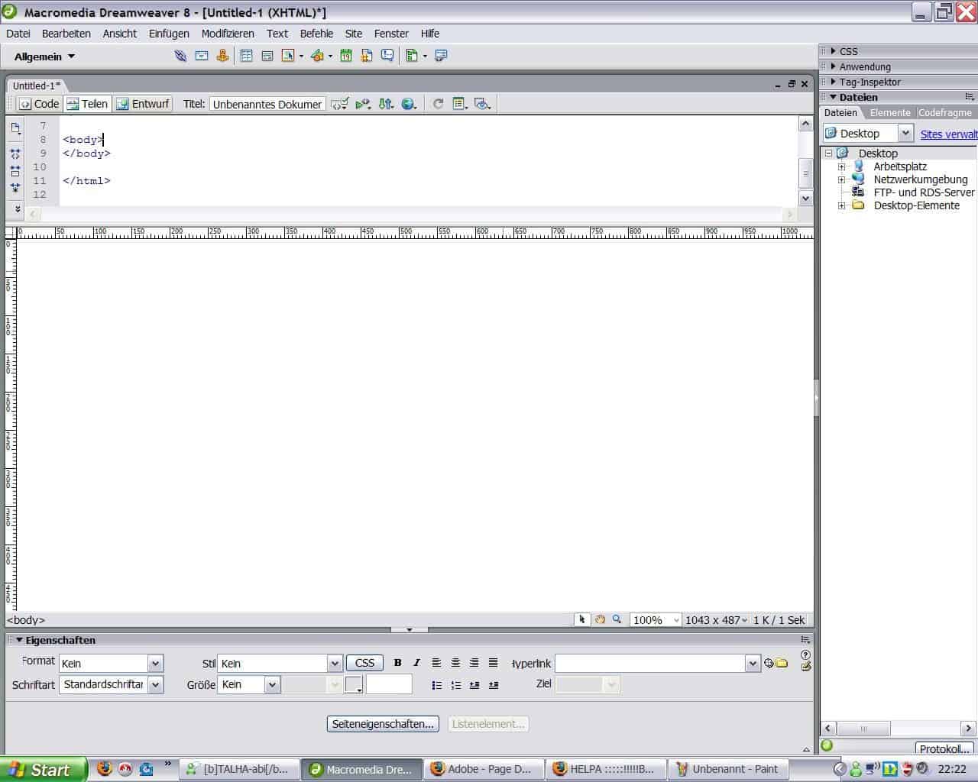Screen dimensions: 978x782
Task: Click the server-side include icon
Action: (367, 56)
